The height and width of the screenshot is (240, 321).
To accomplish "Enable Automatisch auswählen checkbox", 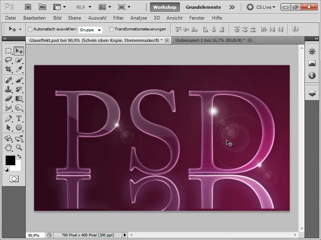I will pos(30,29).
